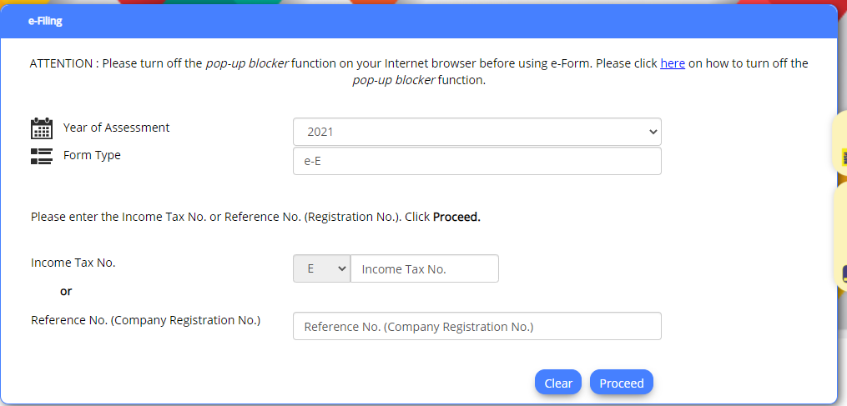Click the calendar icon beside Year of Assessment
The height and width of the screenshot is (406, 847).
click(42, 128)
